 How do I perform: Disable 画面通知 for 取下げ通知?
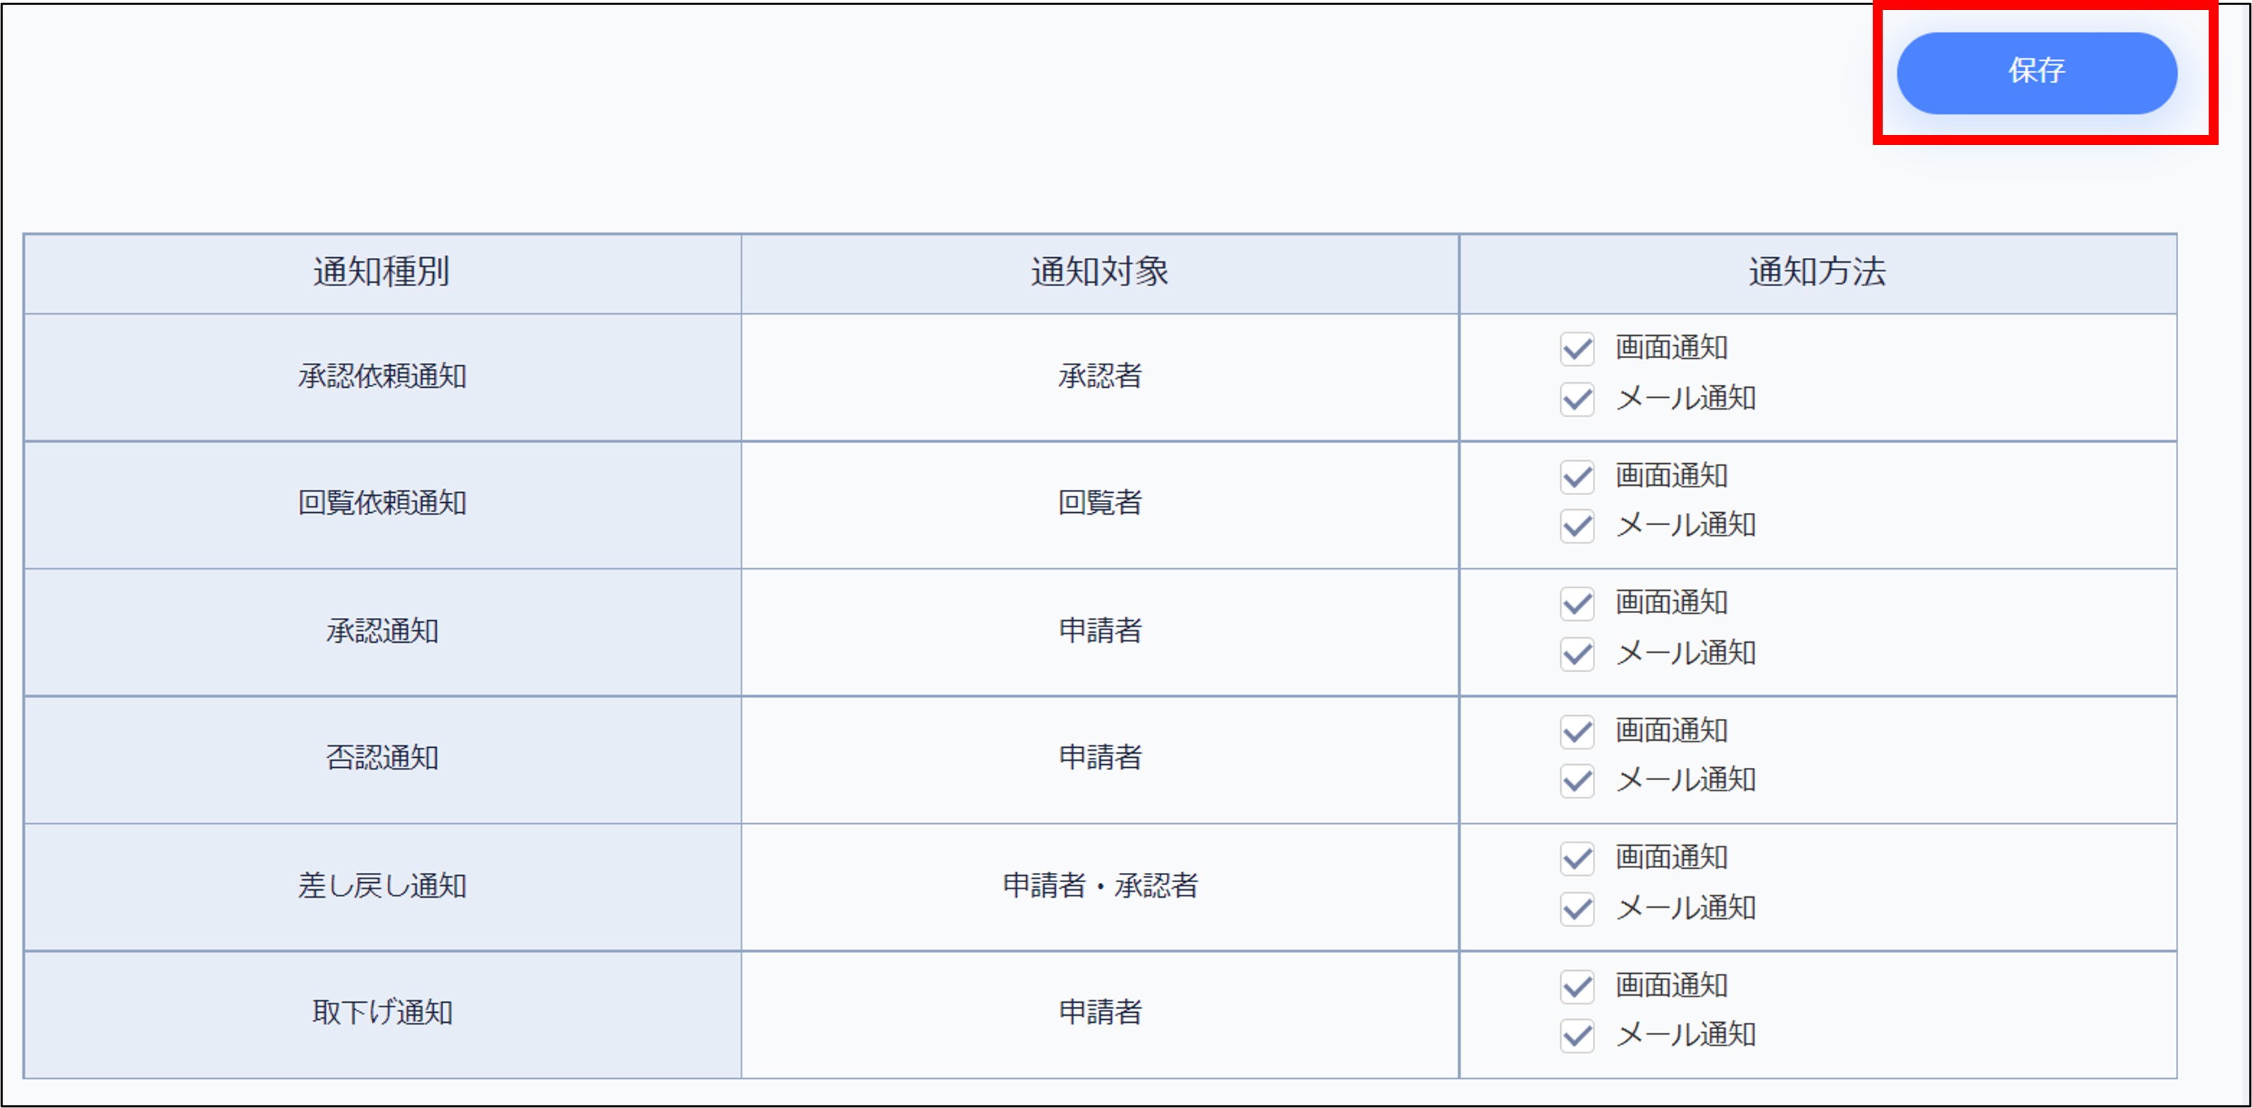(x=1577, y=986)
